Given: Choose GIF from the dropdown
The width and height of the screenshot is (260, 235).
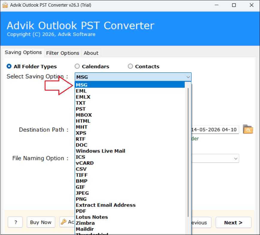Looking at the screenshot, I should tap(130, 187).
